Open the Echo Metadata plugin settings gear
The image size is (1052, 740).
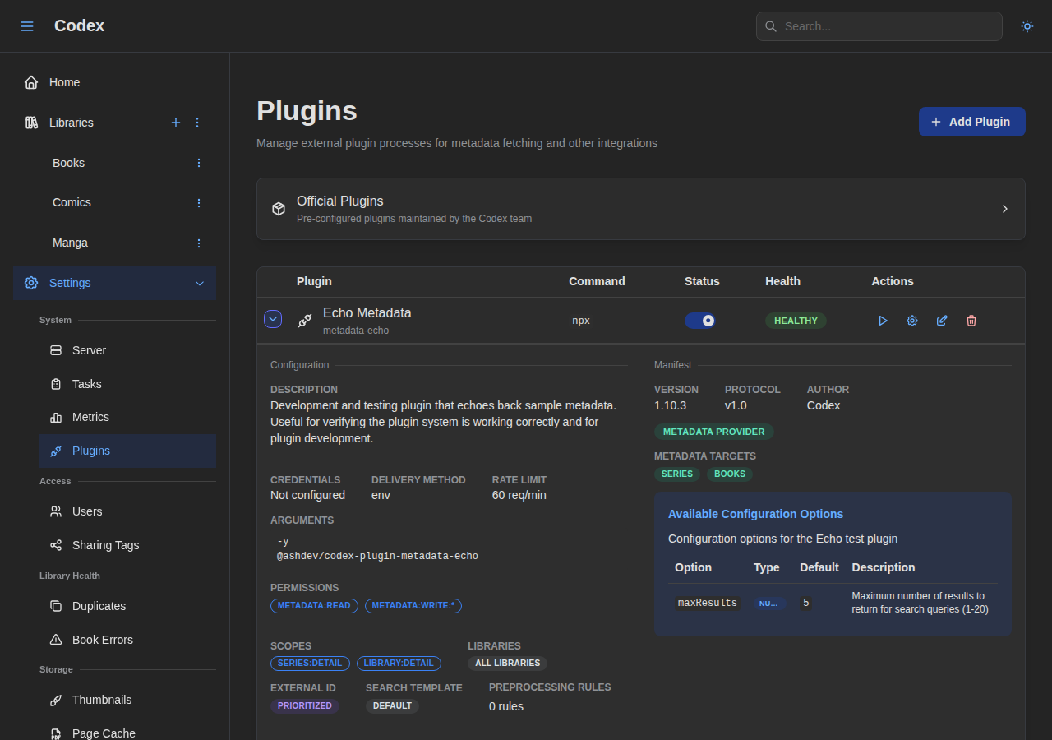912,321
